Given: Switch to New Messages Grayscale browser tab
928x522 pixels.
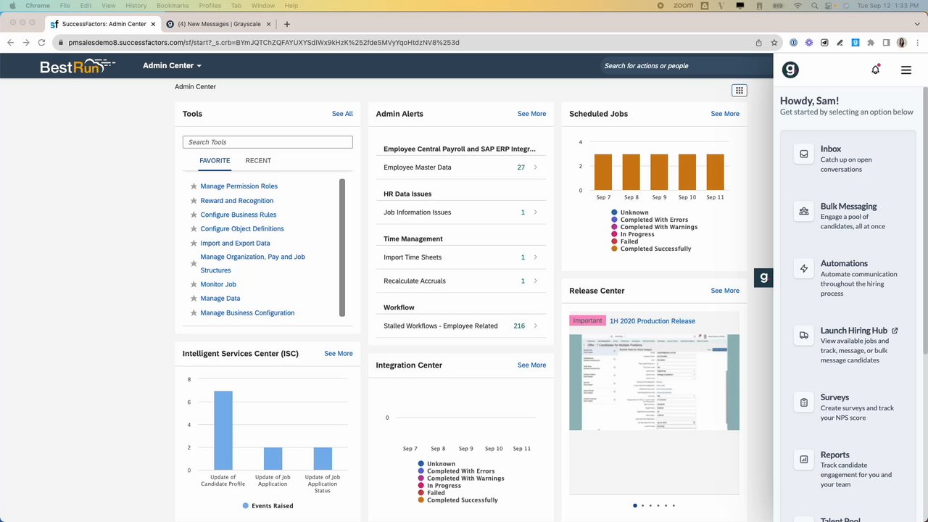Looking at the screenshot, I should 219,24.
